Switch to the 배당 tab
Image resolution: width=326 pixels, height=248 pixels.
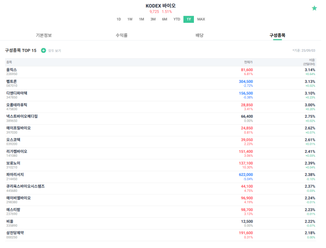point(199,36)
